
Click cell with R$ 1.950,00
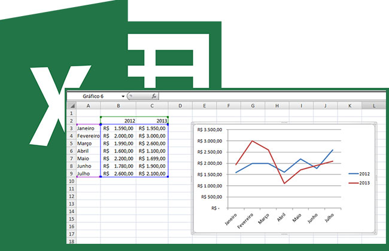coord(152,128)
